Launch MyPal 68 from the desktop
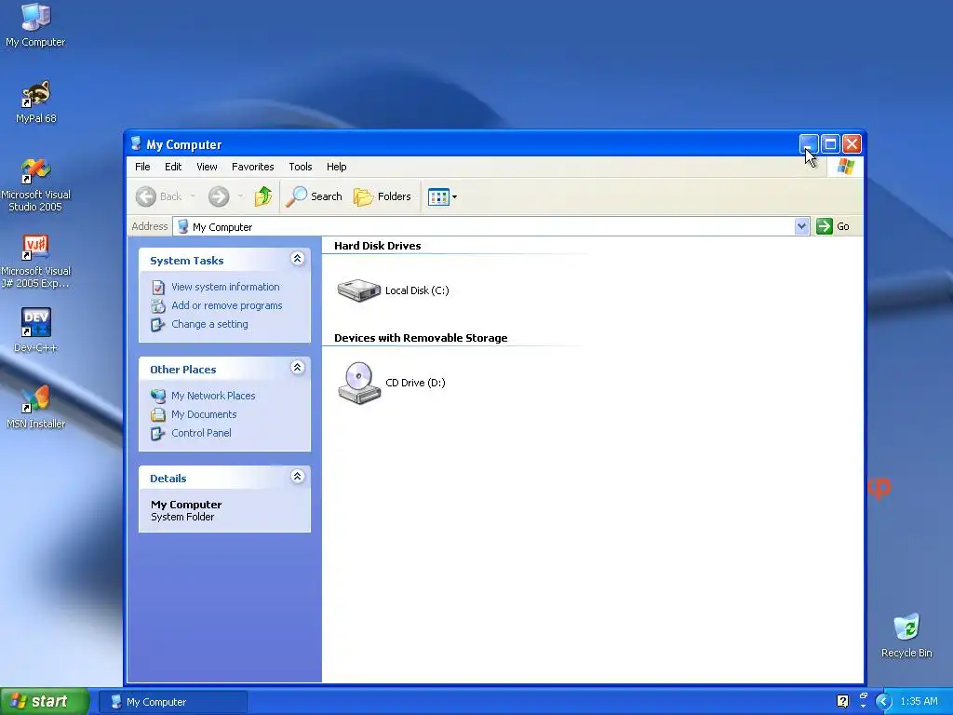 (x=35, y=101)
